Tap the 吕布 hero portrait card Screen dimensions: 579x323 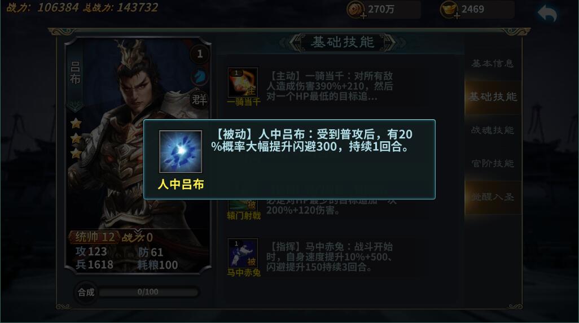click(x=138, y=155)
